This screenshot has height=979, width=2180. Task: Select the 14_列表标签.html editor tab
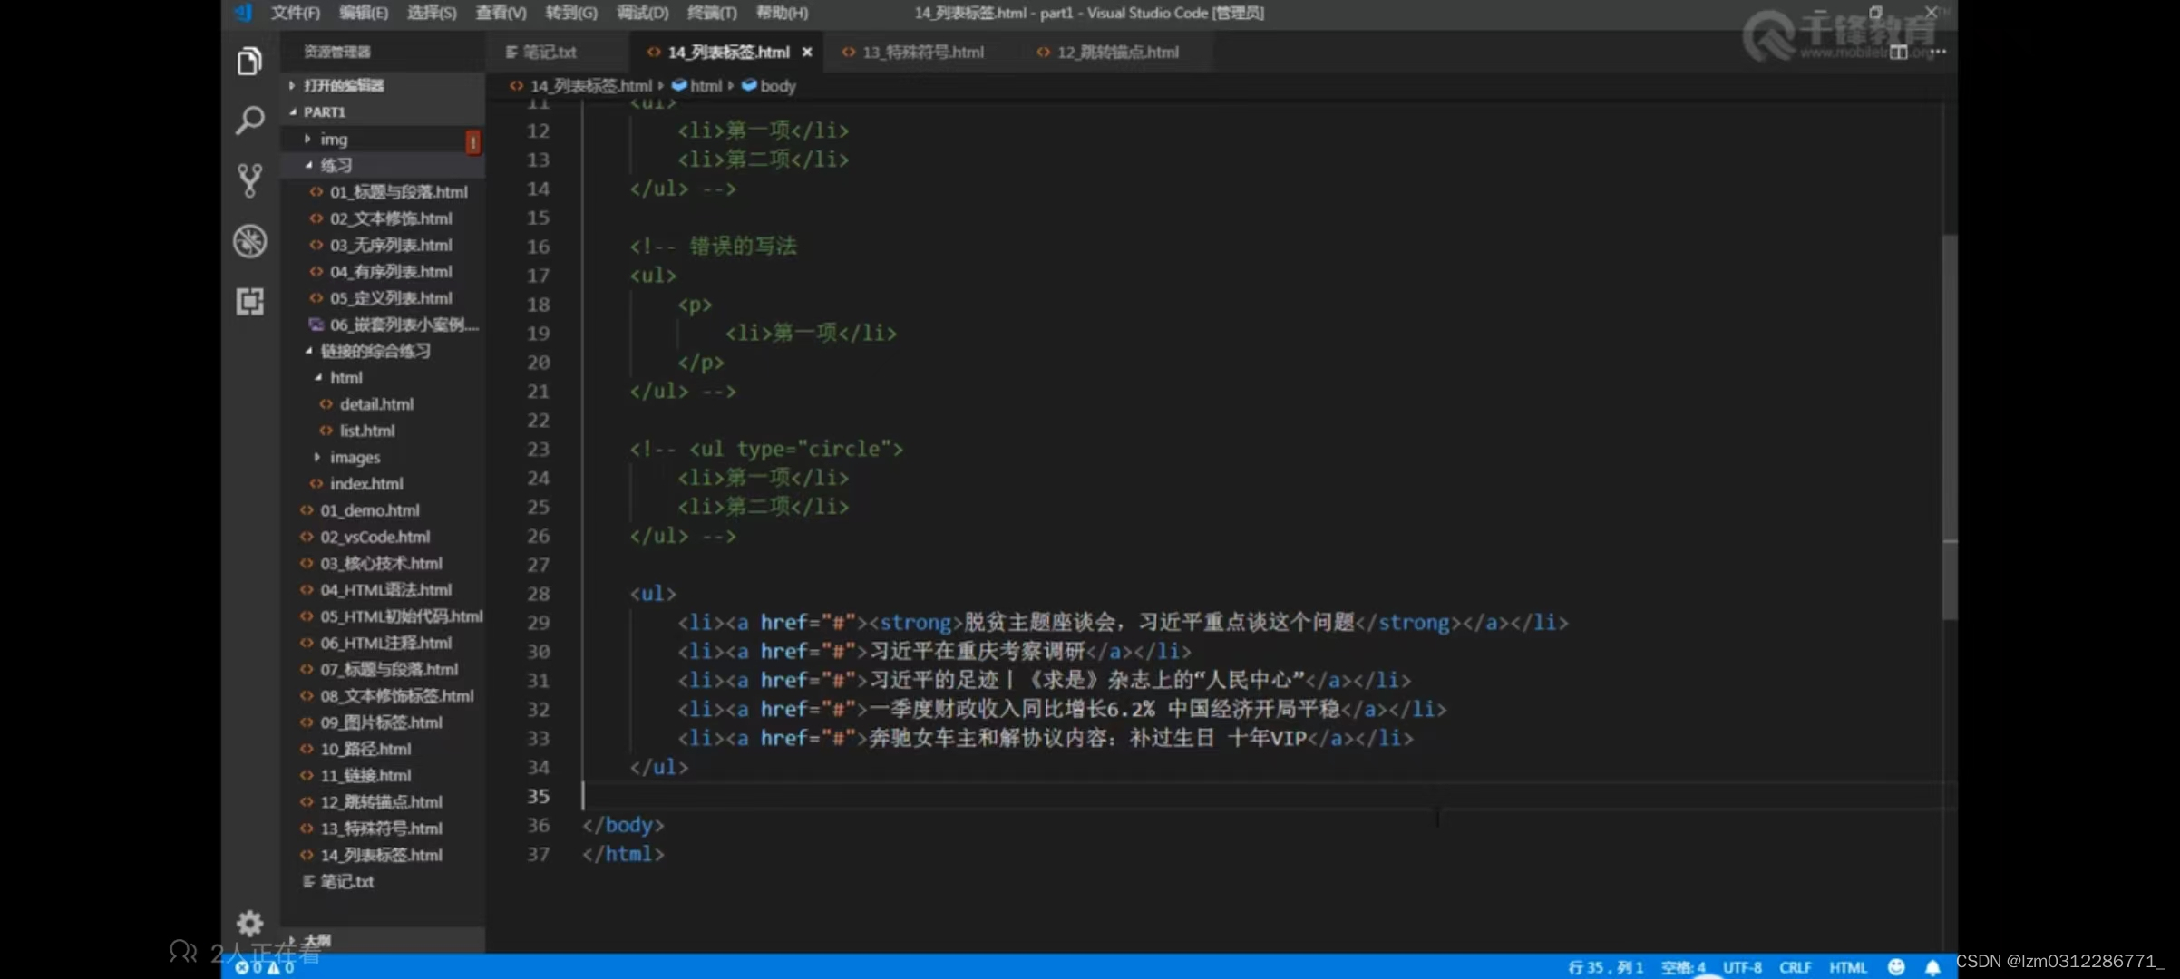(x=728, y=53)
